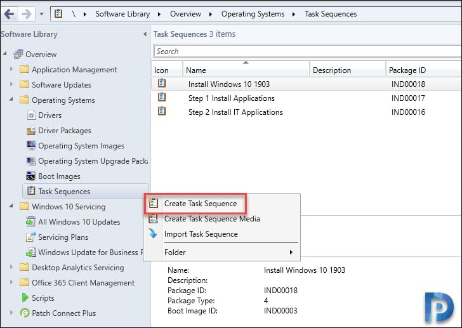Click the Patch Connect Plus icon

[25, 313]
